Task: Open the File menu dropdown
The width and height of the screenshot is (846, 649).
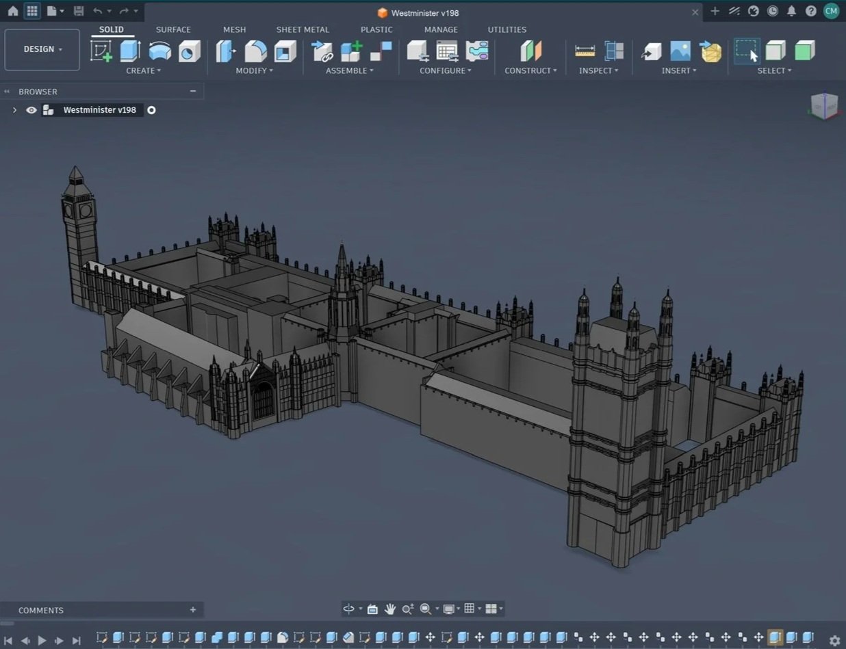Action: coord(55,11)
